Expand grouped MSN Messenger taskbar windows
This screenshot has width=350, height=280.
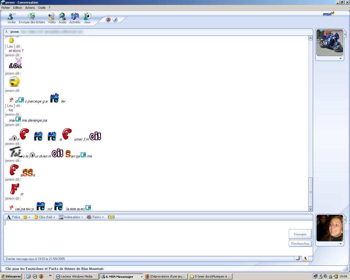pyautogui.click(x=141, y=277)
